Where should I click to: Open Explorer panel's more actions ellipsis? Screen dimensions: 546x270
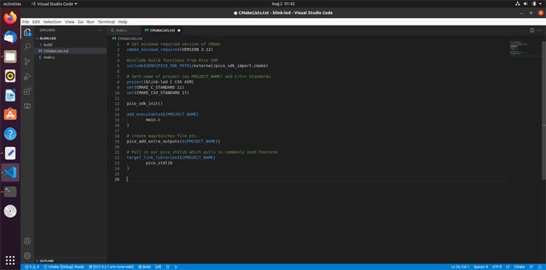100,31
